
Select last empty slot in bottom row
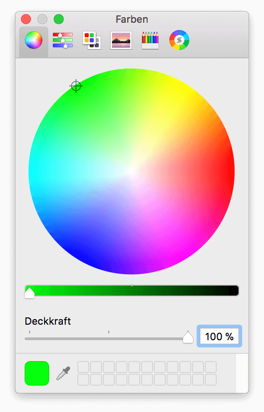point(211,380)
